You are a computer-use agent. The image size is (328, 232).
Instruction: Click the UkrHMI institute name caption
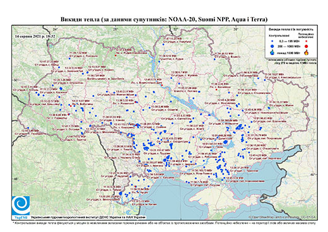click(x=88, y=217)
